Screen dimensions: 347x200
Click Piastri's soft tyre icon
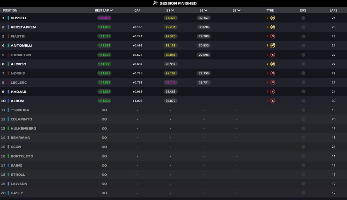click(x=273, y=36)
